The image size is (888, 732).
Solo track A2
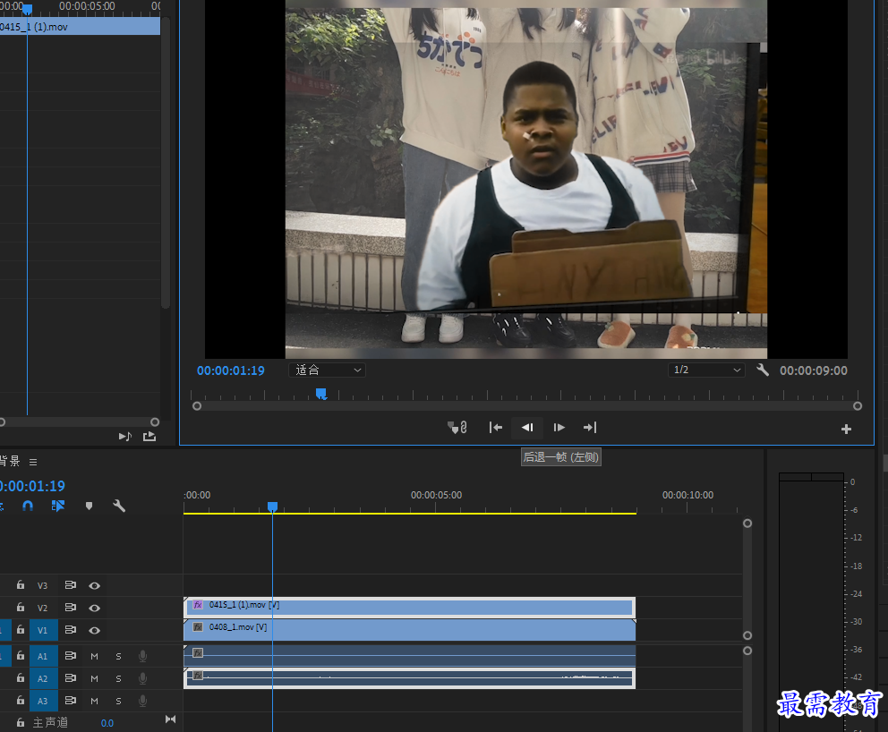[118, 678]
